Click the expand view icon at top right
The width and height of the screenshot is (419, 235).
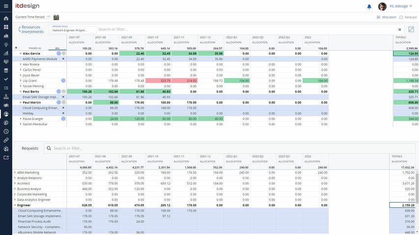(411, 30)
